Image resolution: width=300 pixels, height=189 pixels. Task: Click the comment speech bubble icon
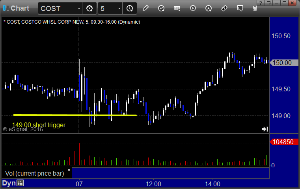[240, 8]
